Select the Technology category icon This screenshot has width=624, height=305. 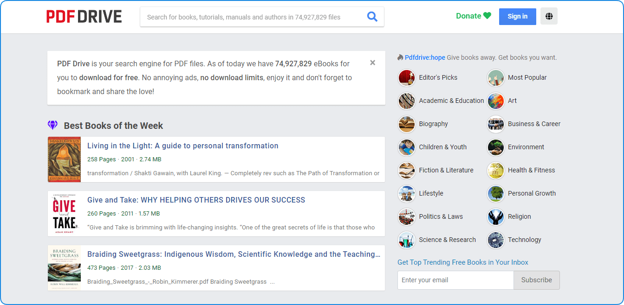pos(495,240)
